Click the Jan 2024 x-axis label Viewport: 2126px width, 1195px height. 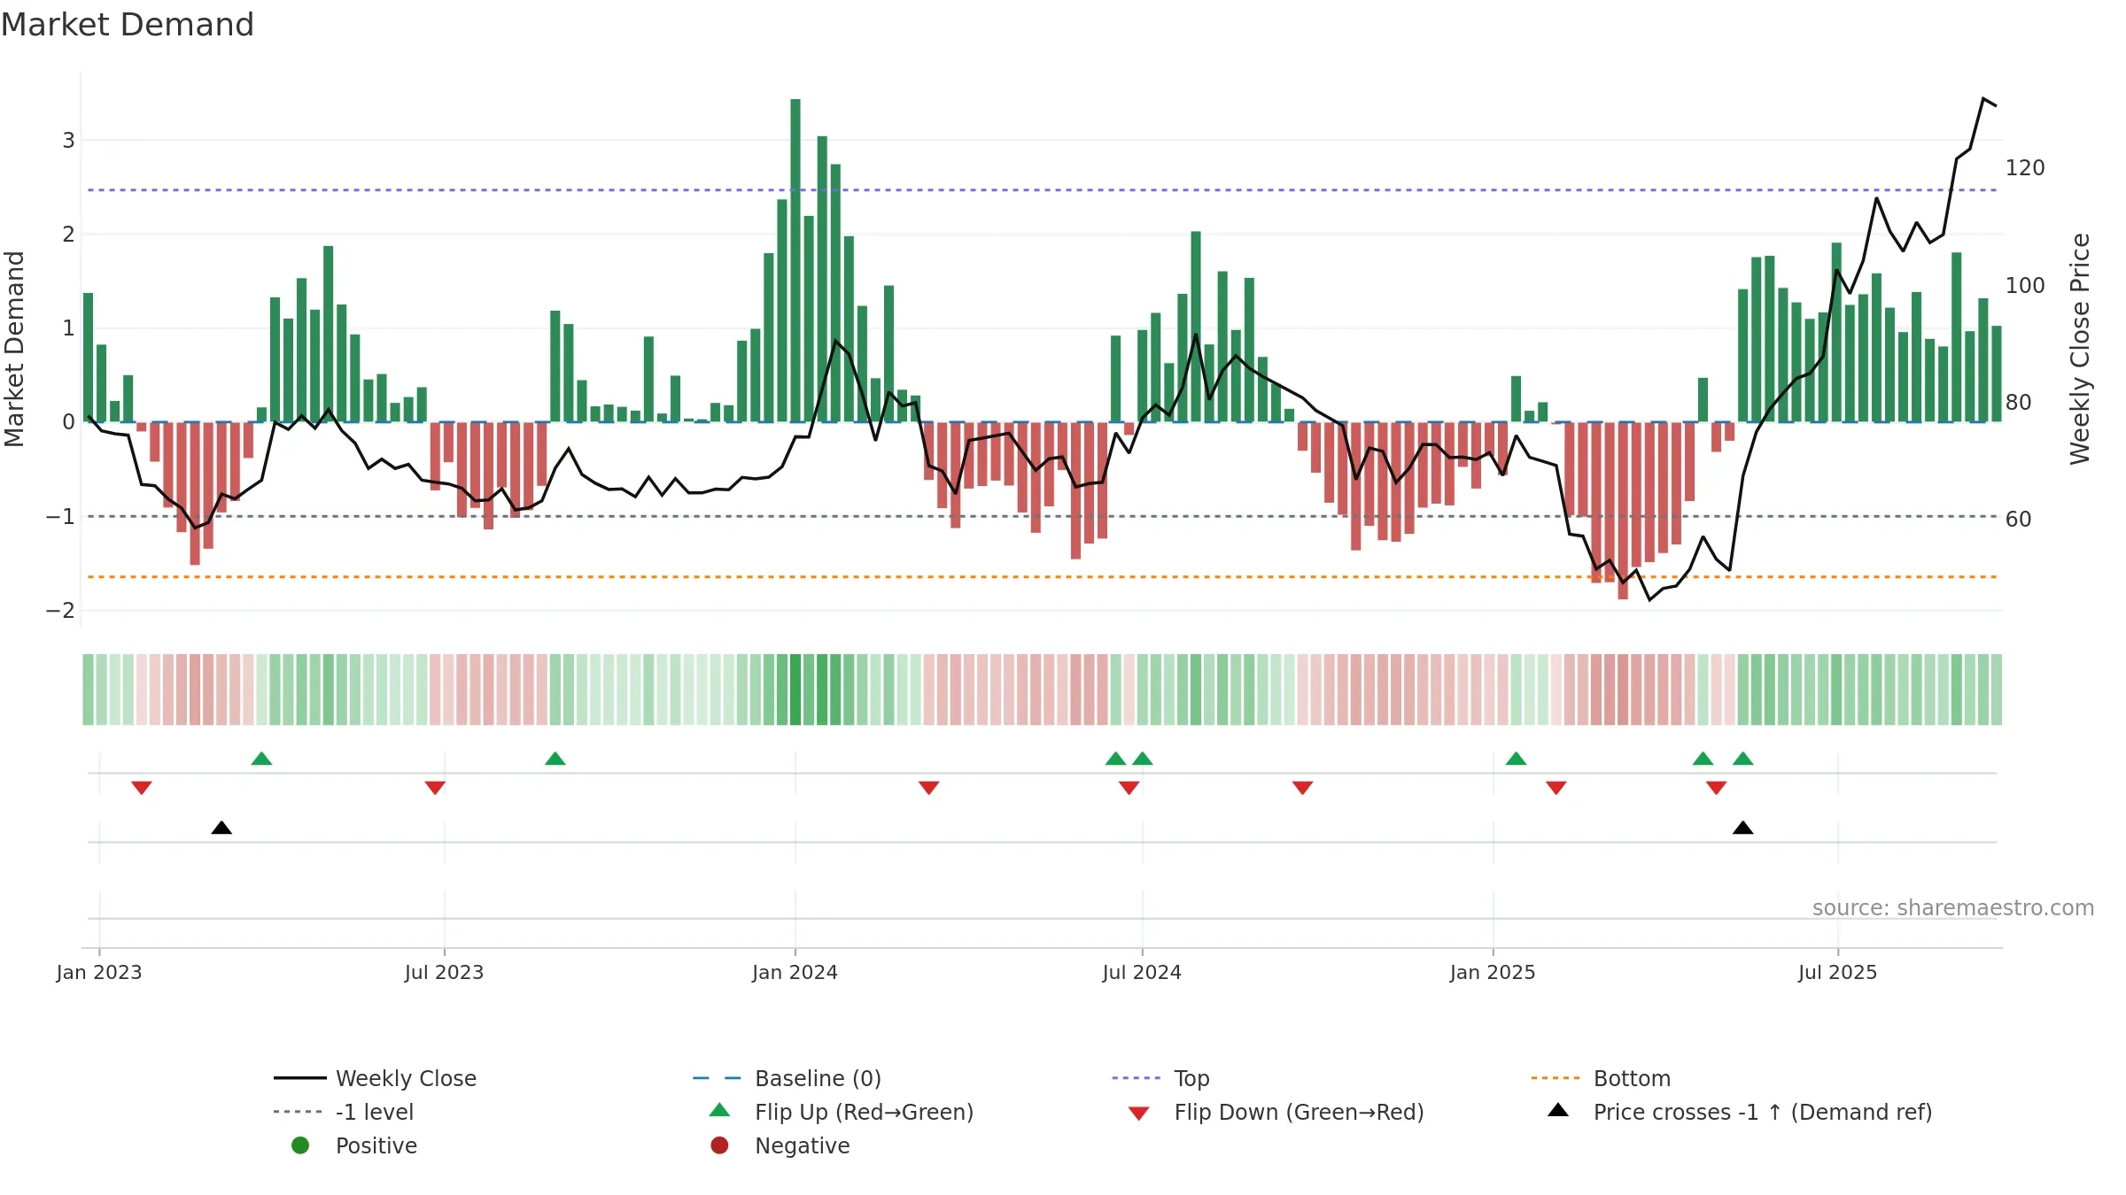pos(795,972)
